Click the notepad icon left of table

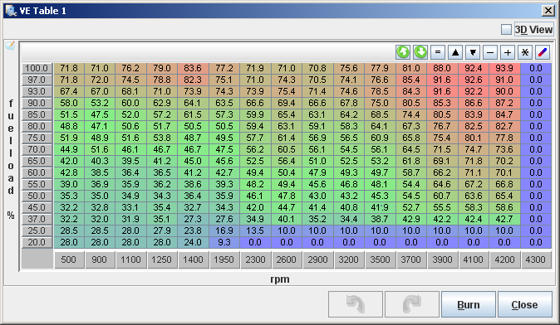click(10, 46)
